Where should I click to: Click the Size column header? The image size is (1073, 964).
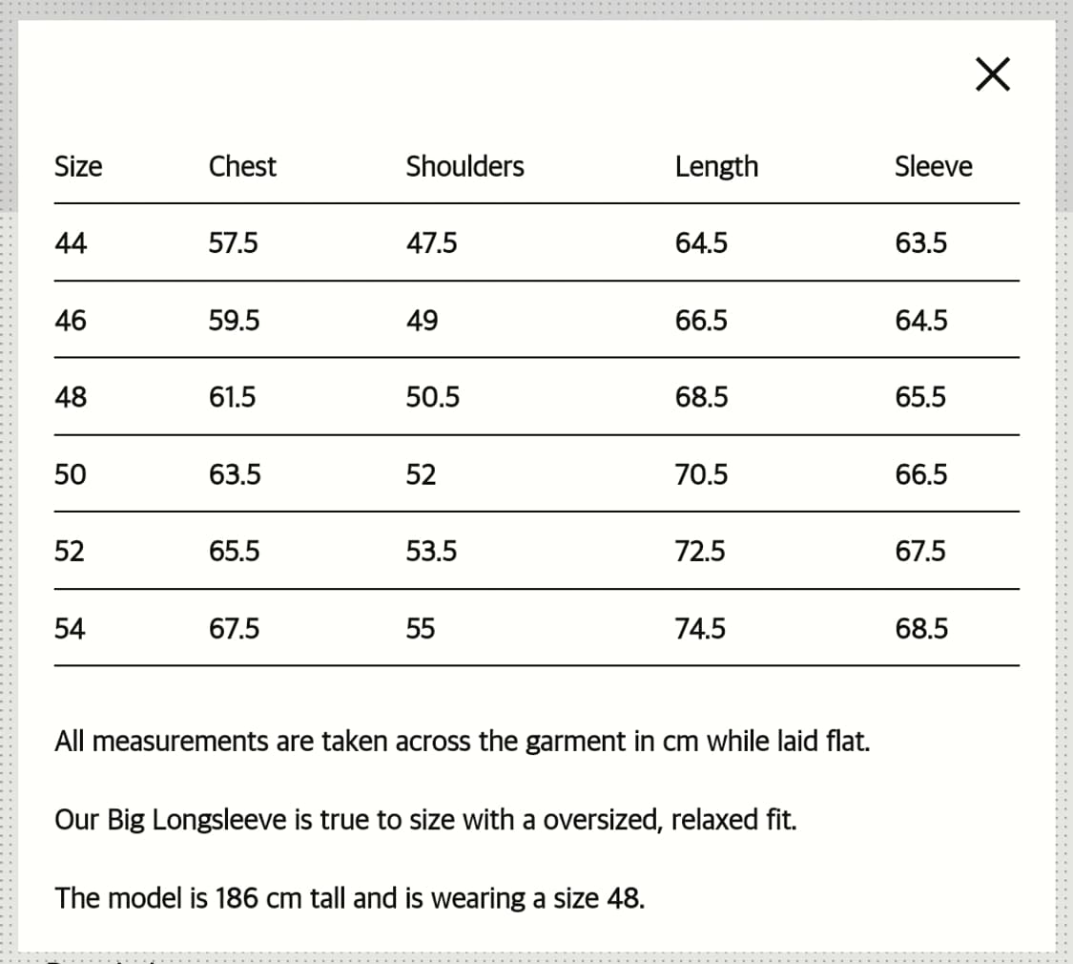(78, 166)
